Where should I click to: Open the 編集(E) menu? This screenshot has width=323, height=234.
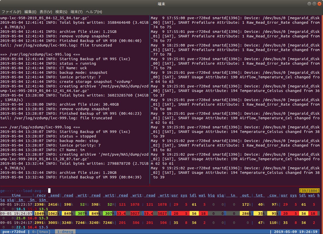click(x=30, y=12)
